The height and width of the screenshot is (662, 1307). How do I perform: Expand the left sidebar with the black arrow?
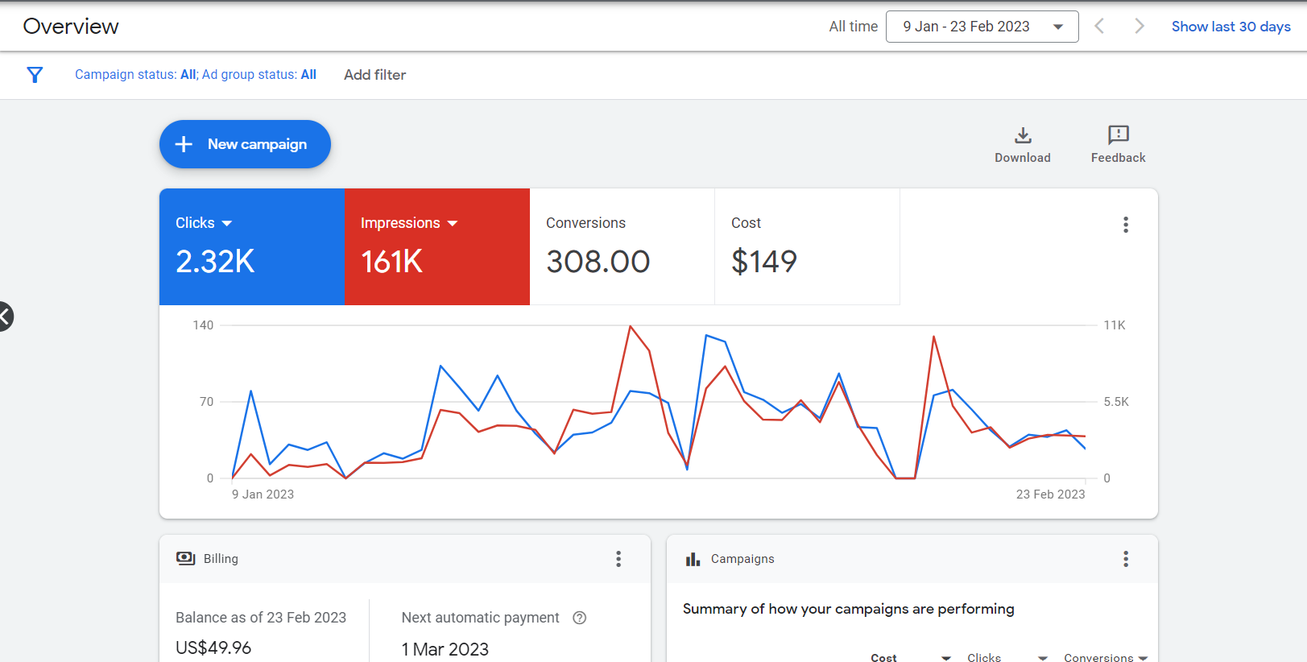(x=5, y=317)
